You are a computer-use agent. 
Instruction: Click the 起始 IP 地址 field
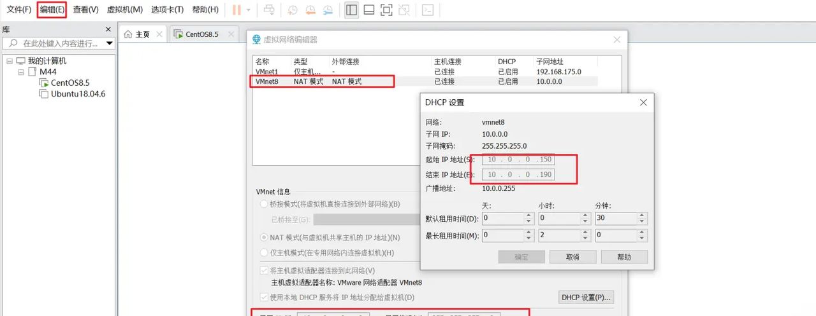[x=518, y=159]
